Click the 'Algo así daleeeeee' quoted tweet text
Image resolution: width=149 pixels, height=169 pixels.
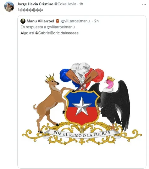coord(50,33)
